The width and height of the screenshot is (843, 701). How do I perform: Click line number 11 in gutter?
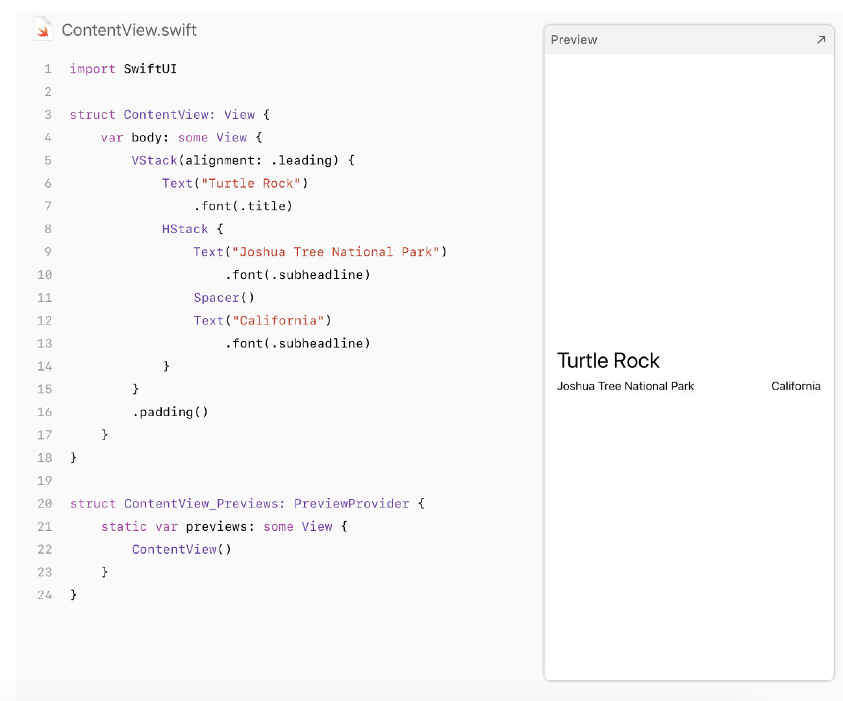pos(44,298)
